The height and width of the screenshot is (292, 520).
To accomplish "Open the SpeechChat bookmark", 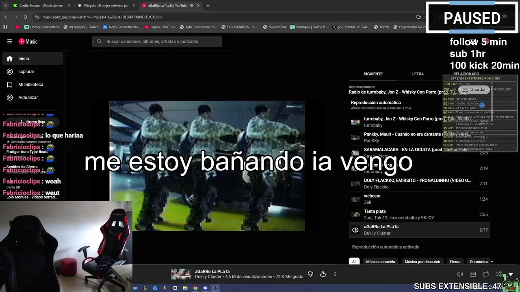I will pos(275,27).
